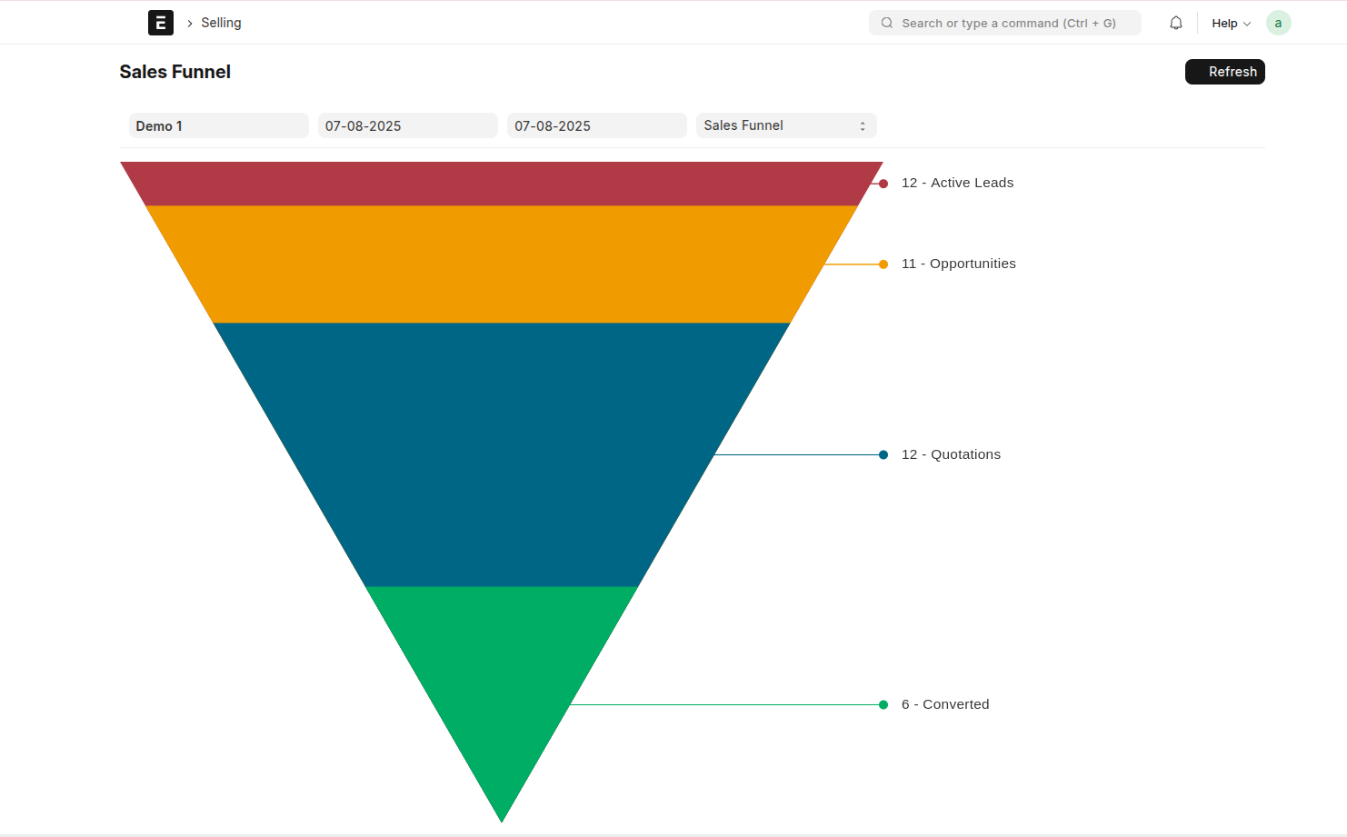
Task: Click the green Converted funnel segment
Action: [501, 691]
